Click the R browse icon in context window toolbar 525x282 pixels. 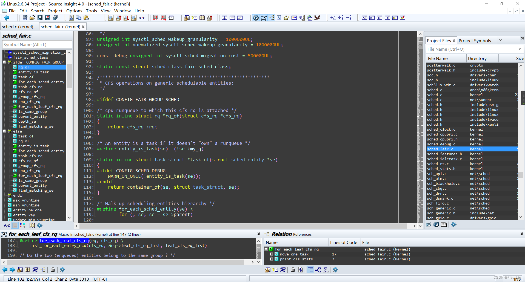tap(35, 270)
